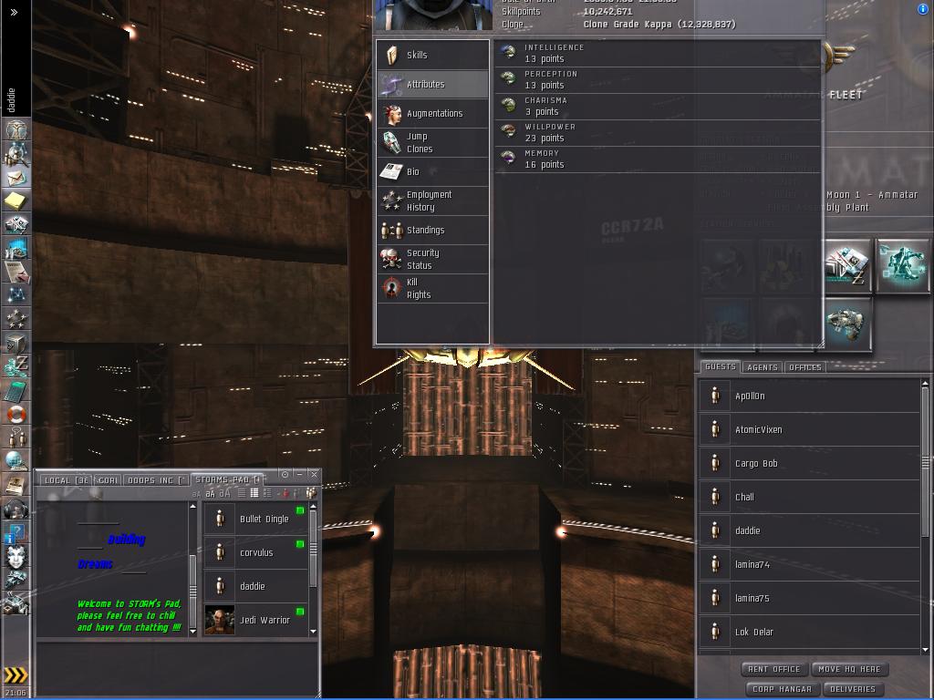Select the Willpower 23 points attribute row
Image resolution: width=934 pixels, height=700 pixels.
[657, 133]
